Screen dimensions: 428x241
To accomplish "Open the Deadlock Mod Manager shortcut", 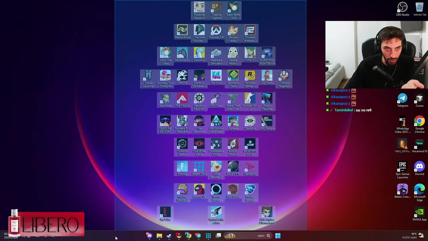I will coord(199,102).
